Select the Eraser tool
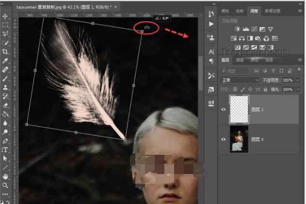306x204 pixels. click(x=5, y=105)
